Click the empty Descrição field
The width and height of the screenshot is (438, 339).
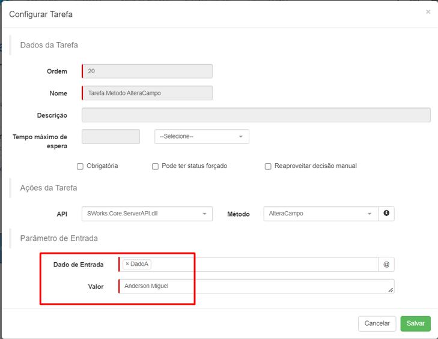[256, 115]
